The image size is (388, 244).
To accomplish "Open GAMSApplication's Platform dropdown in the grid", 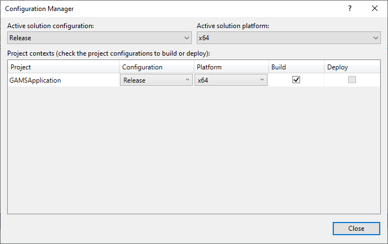I will point(230,80).
